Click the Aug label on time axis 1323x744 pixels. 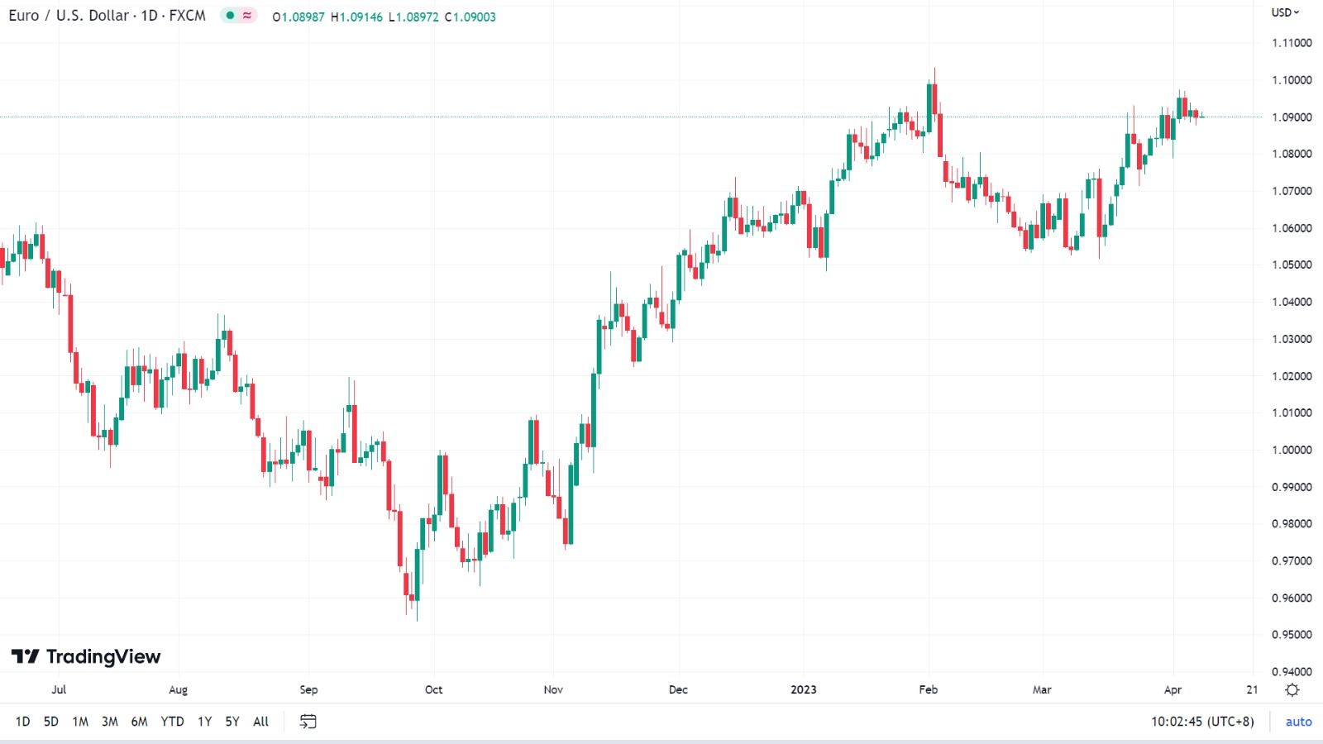tap(178, 689)
